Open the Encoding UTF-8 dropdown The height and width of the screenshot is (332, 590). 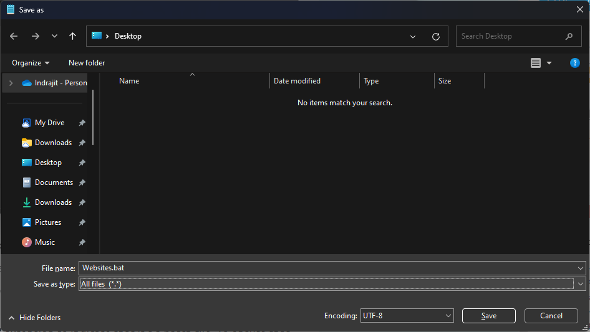(407, 316)
